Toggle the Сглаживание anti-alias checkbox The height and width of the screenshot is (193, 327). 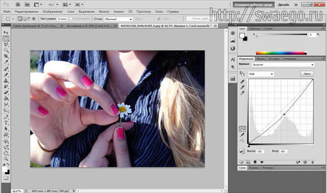coord(71,19)
